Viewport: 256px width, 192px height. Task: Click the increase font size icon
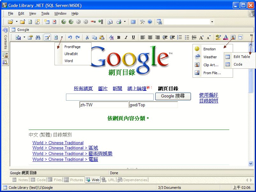(201, 38)
